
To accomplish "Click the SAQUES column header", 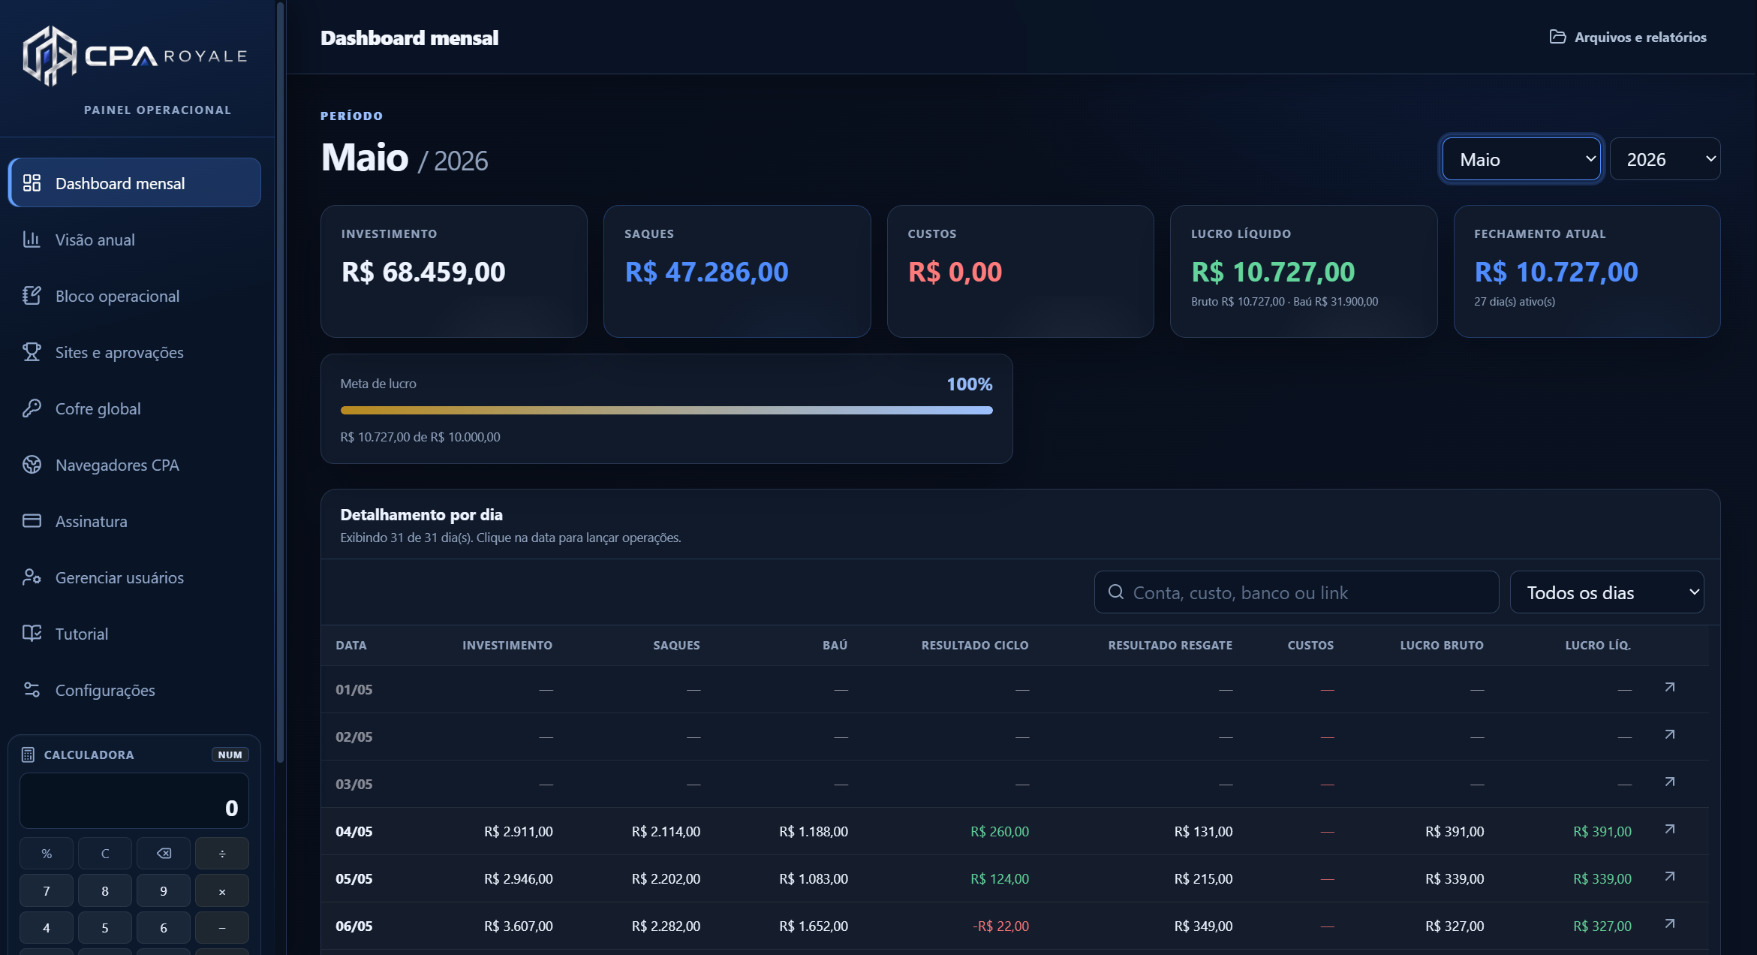I will 676,645.
